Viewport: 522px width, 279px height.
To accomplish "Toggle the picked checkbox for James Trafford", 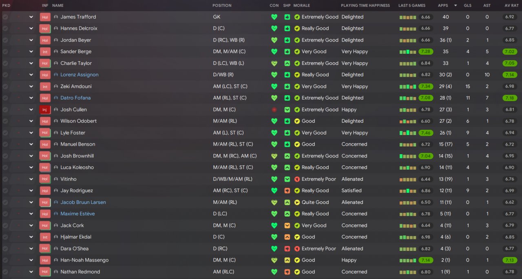I will pos(5,17).
